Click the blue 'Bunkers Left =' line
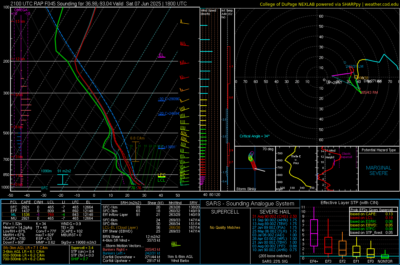 pos(132,253)
